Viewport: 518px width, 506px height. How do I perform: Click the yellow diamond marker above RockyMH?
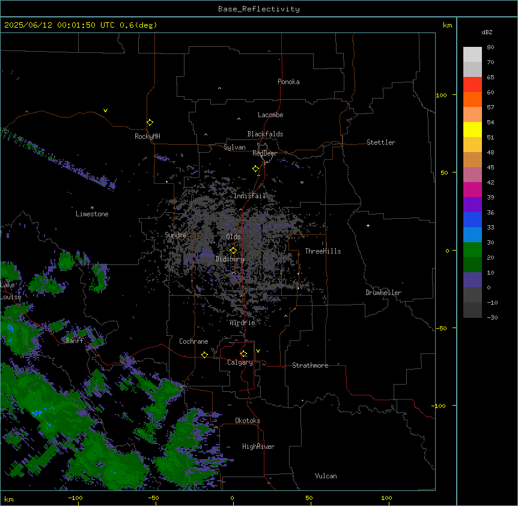150,123
